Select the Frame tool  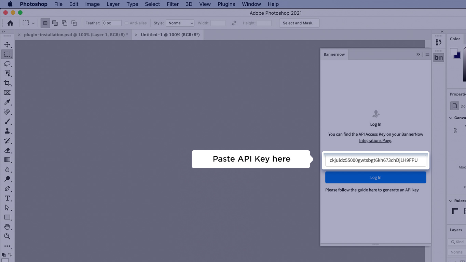point(7,93)
